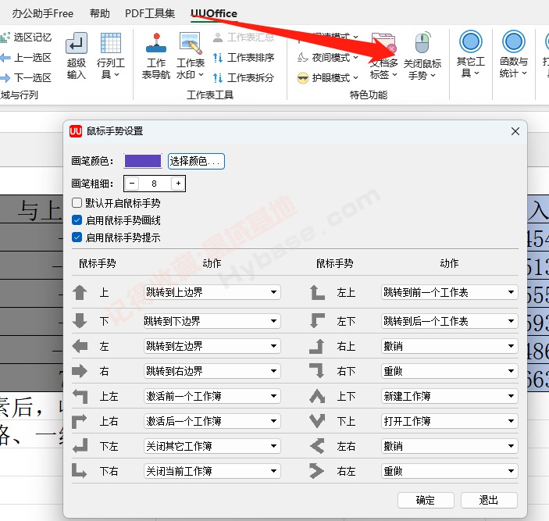Screen dimensions: 549x521
Task: Click the right arrow gesture icon for 右
Action: 80,371
